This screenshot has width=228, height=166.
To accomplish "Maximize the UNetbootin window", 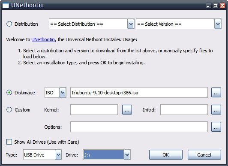I will (x=215, y=6).
